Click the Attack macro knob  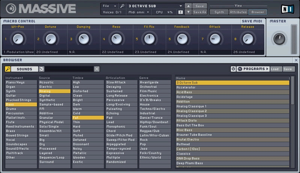pyautogui.click(x=215, y=39)
